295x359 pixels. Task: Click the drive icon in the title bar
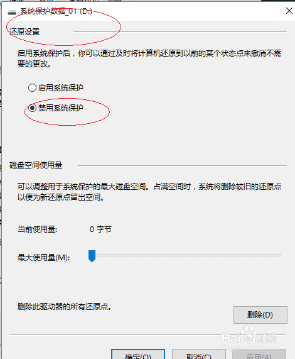(x=12, y=13)
